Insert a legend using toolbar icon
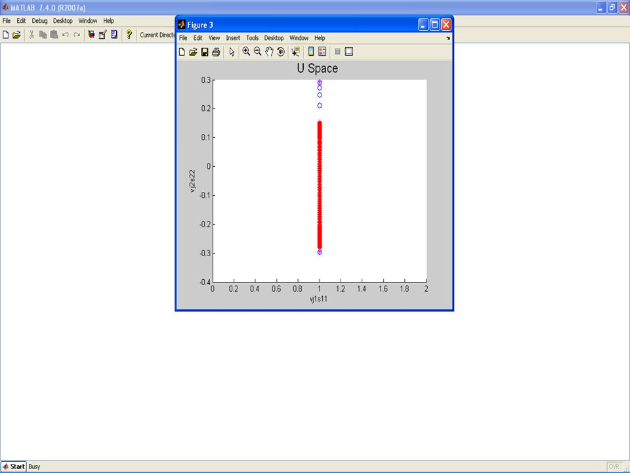This screenshot has width=630, height=473. click(x=322, y=51)
